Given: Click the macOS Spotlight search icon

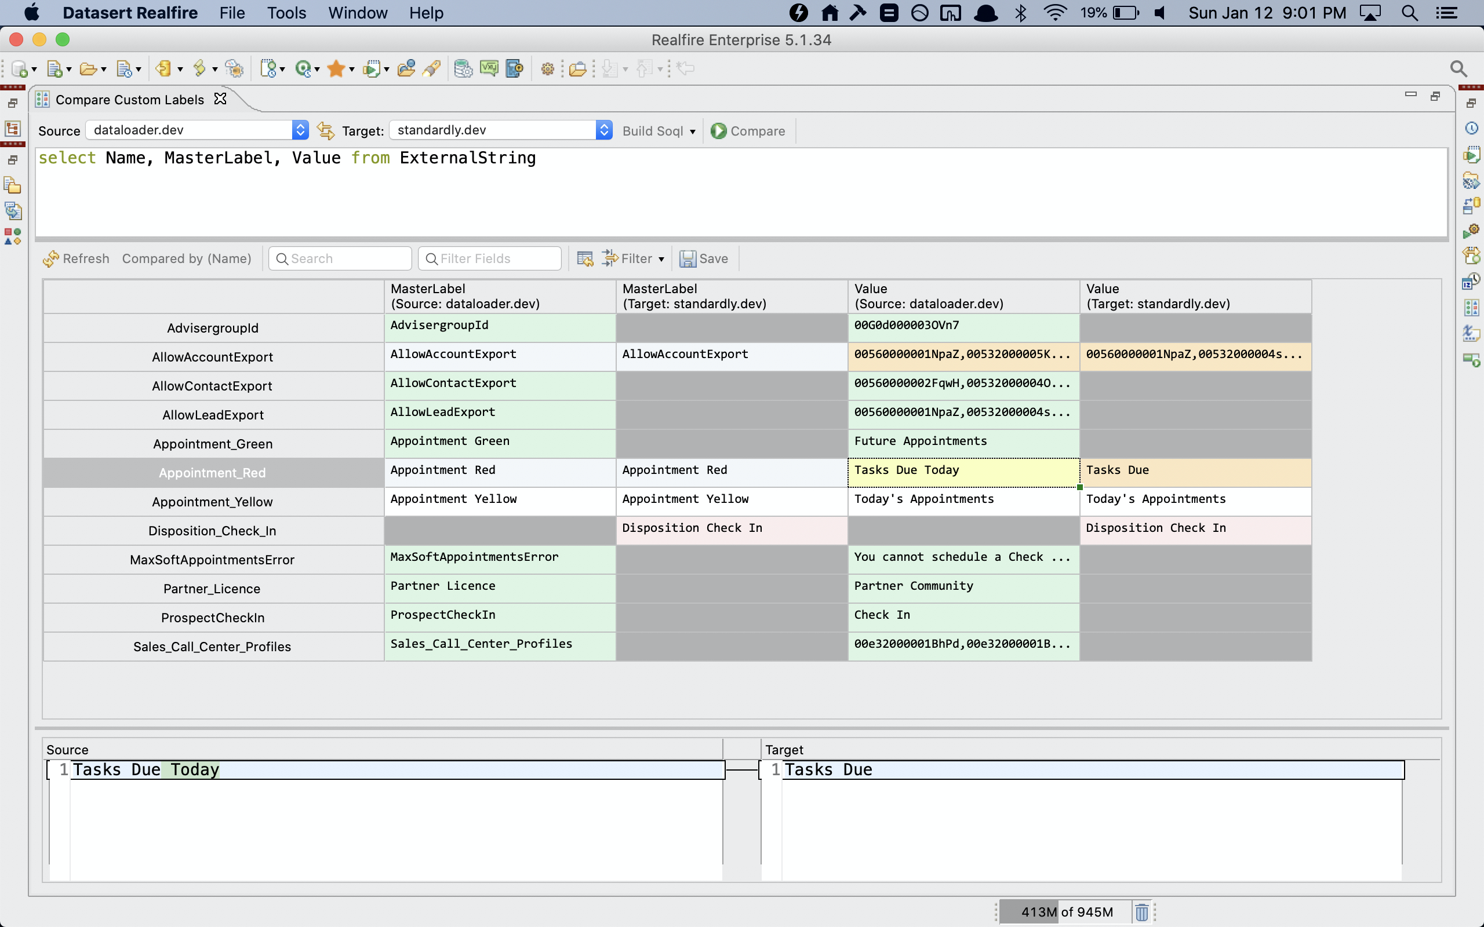Looking at the screenshot, I should point(1409,13).
